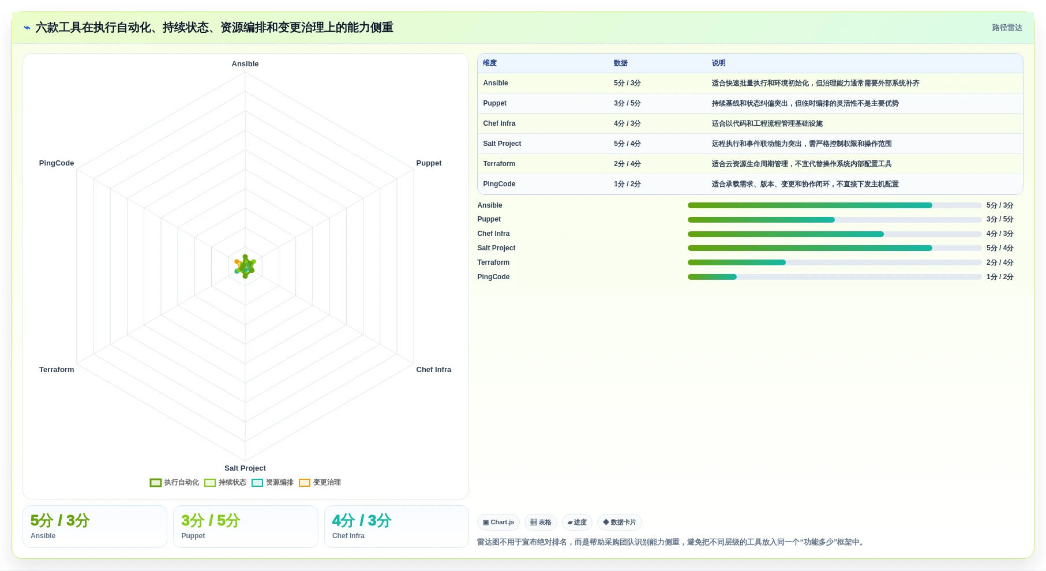The image size is (1046, 571).
Task: Click the 进度 tag chip
Action: 577,523
